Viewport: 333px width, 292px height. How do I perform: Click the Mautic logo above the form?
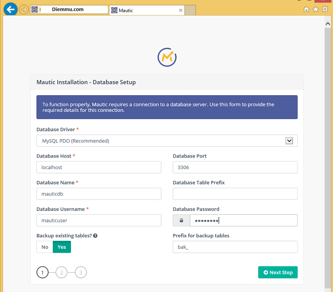tap(167, 57)
